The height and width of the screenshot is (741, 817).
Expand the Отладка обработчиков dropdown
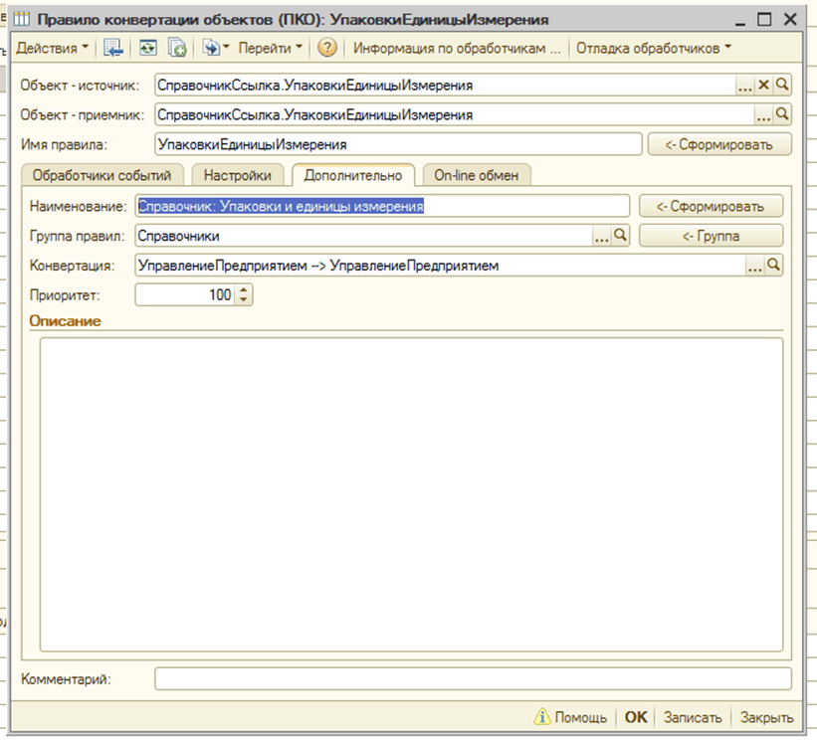coord(654,48)
